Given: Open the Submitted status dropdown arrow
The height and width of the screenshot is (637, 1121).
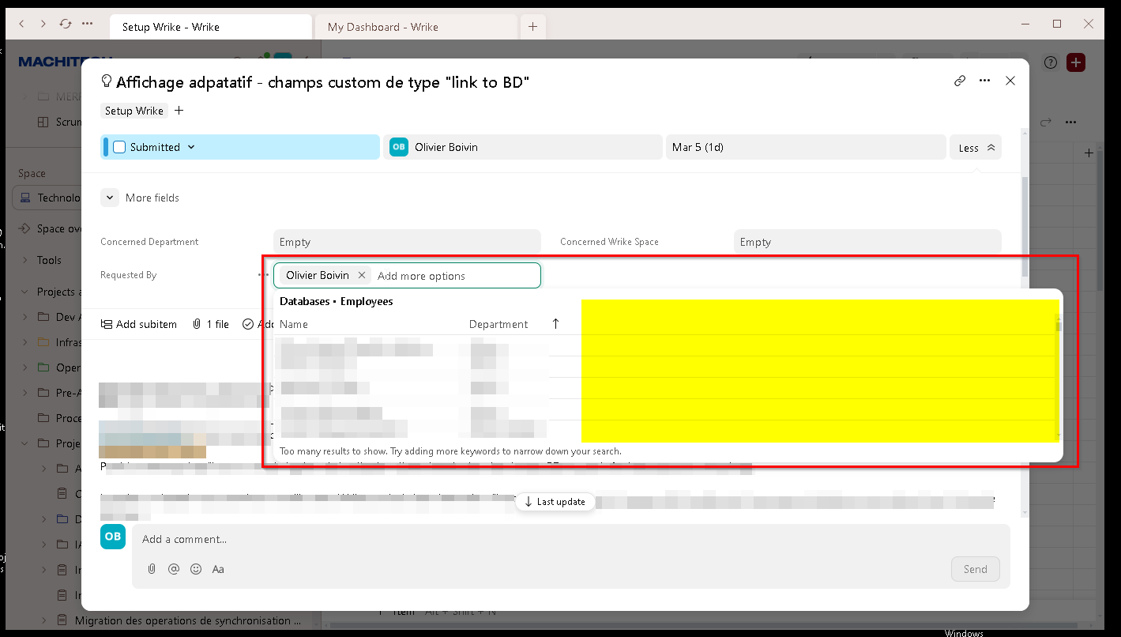Looking at the screenshot, I should click(191, 147).
